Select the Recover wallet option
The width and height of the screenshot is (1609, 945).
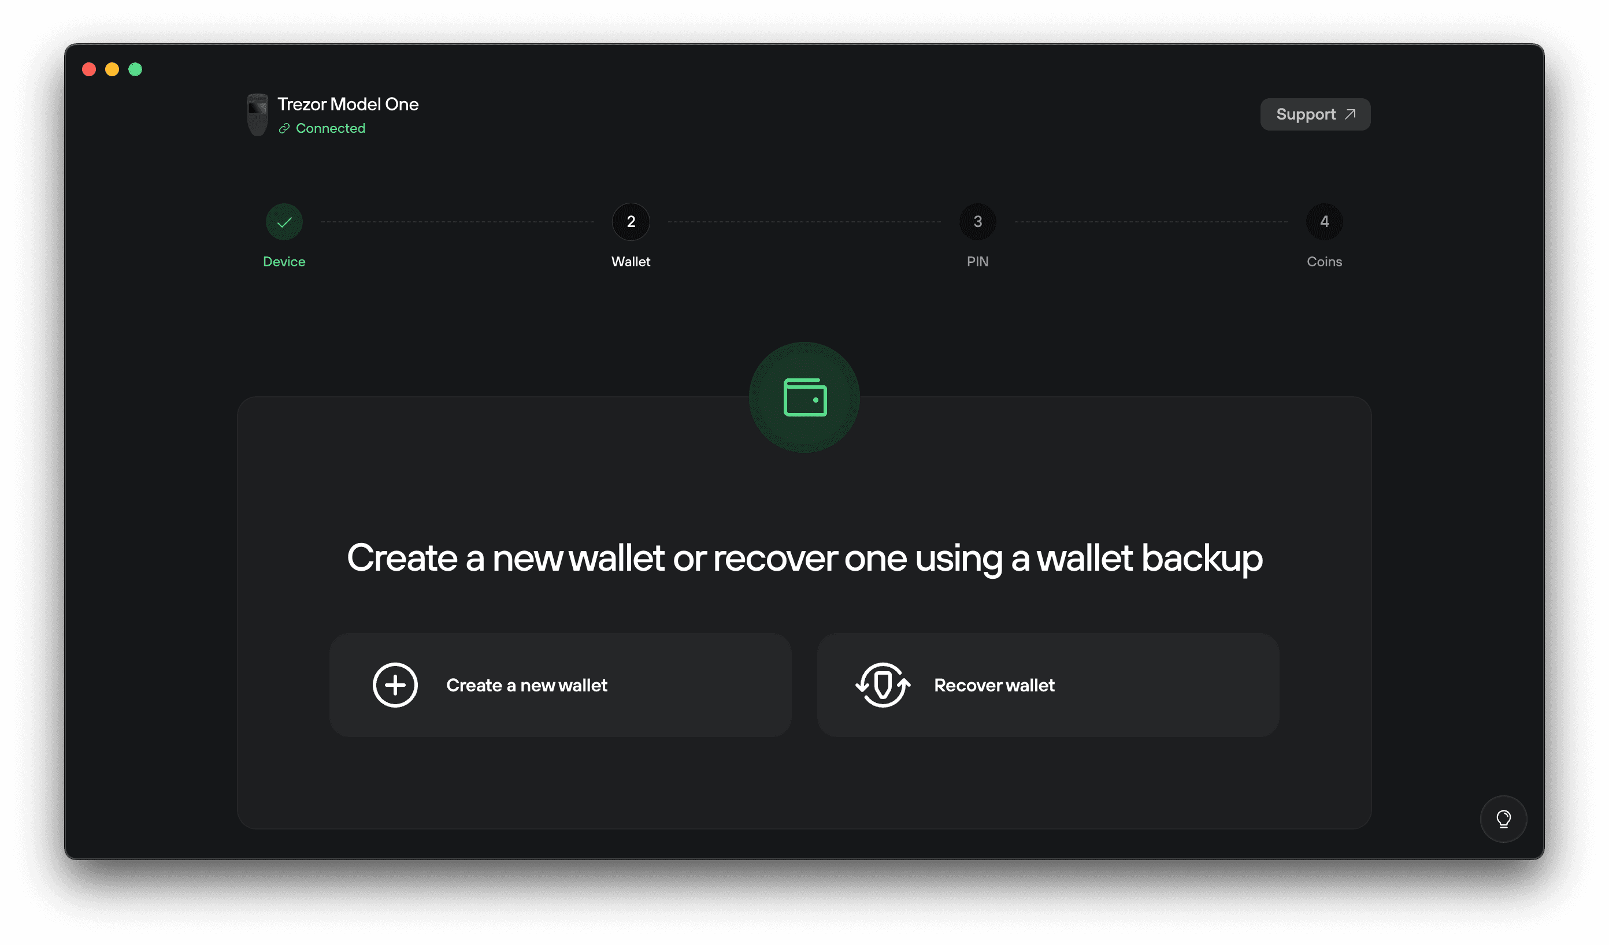[1048, 684]
